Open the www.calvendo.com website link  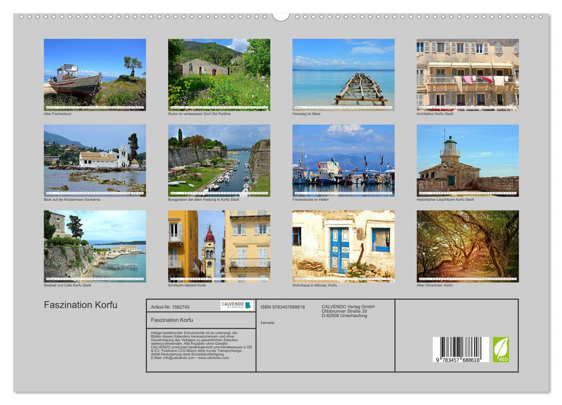[213, 359]
